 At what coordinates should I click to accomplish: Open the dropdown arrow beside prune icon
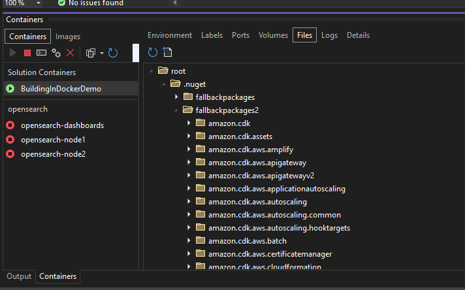102,54
